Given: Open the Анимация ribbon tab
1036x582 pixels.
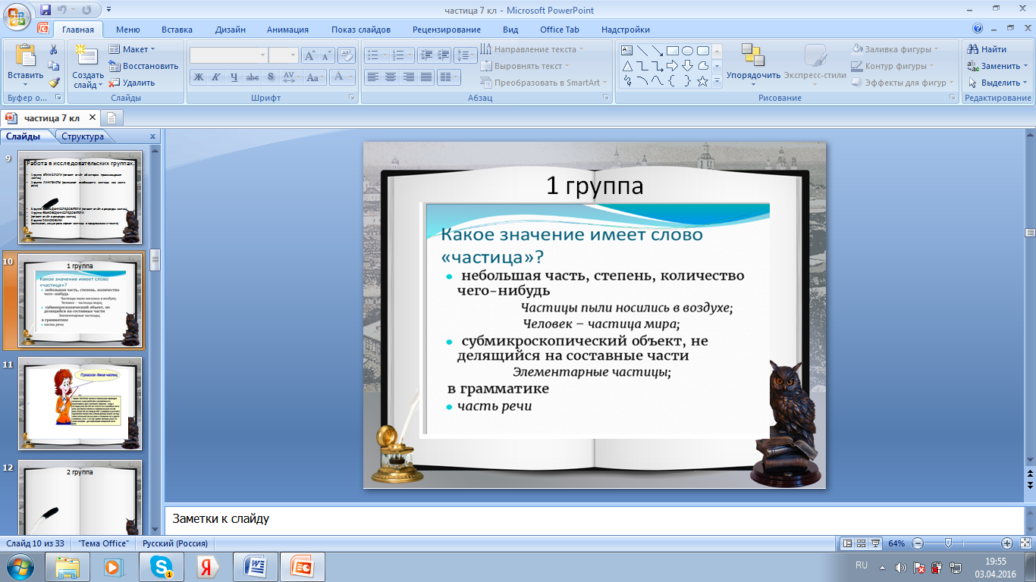Looking at the screenshot, I should point(287,30).
